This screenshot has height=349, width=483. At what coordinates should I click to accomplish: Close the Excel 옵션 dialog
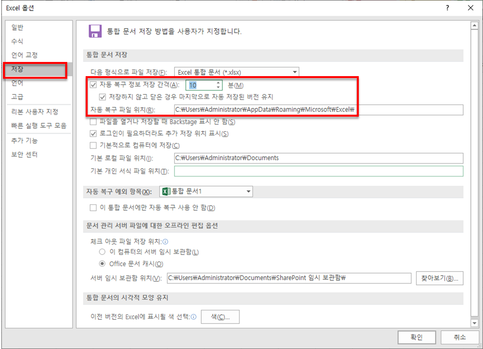coord(470,8)
